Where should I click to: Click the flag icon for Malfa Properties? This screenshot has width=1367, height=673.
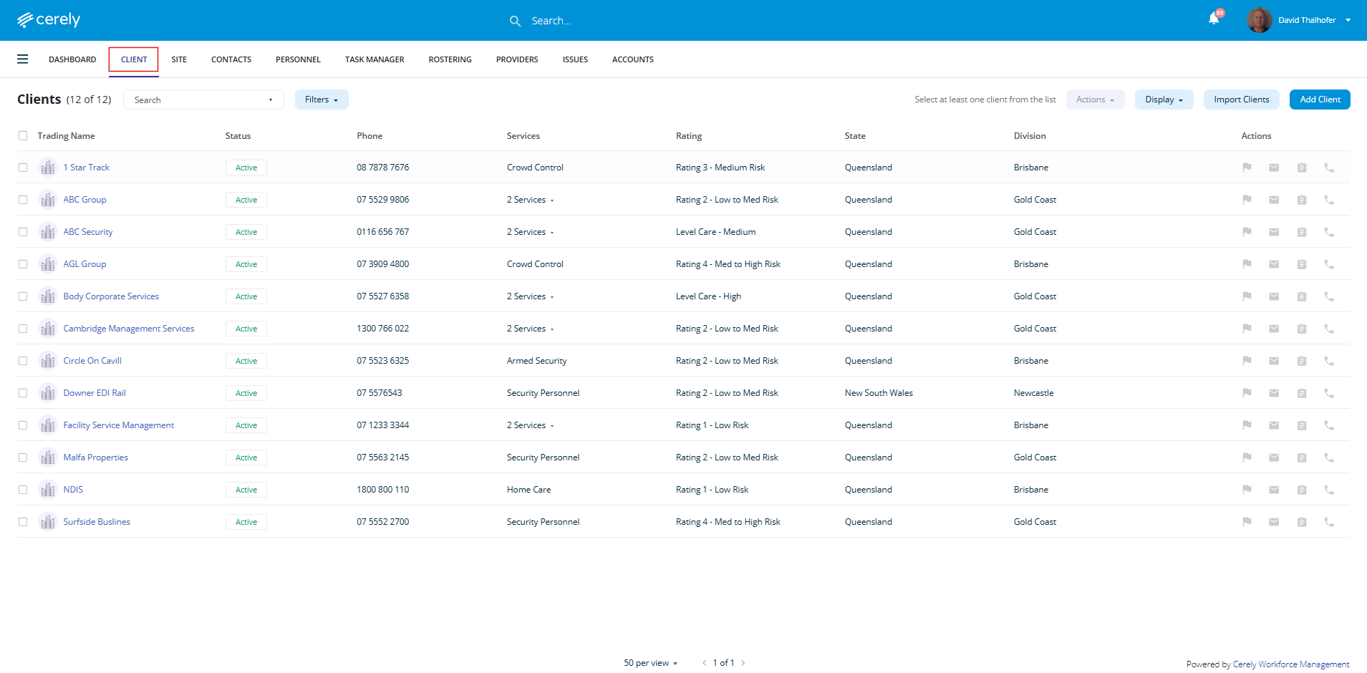(1247, 457)
